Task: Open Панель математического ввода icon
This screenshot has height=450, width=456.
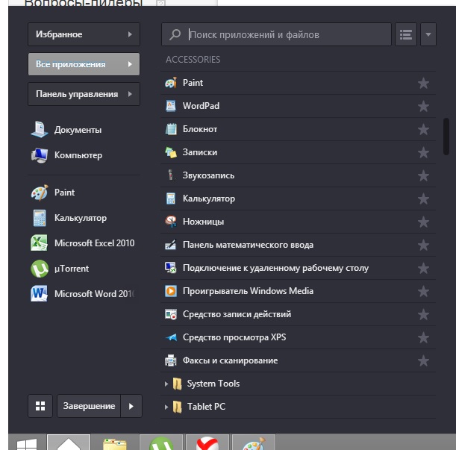Action: [171, 245]
